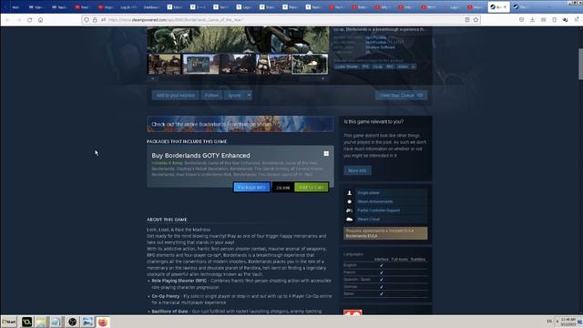
Task: Click the Partial Controller Support gamepad icon
Action: click(349, 210)
